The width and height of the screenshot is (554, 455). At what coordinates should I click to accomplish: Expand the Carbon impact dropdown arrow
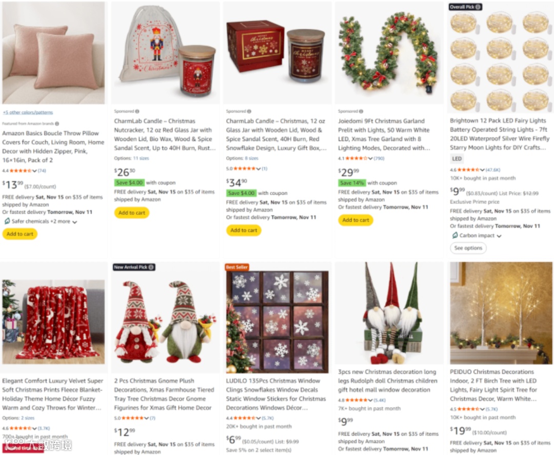[x=499, y=236]
